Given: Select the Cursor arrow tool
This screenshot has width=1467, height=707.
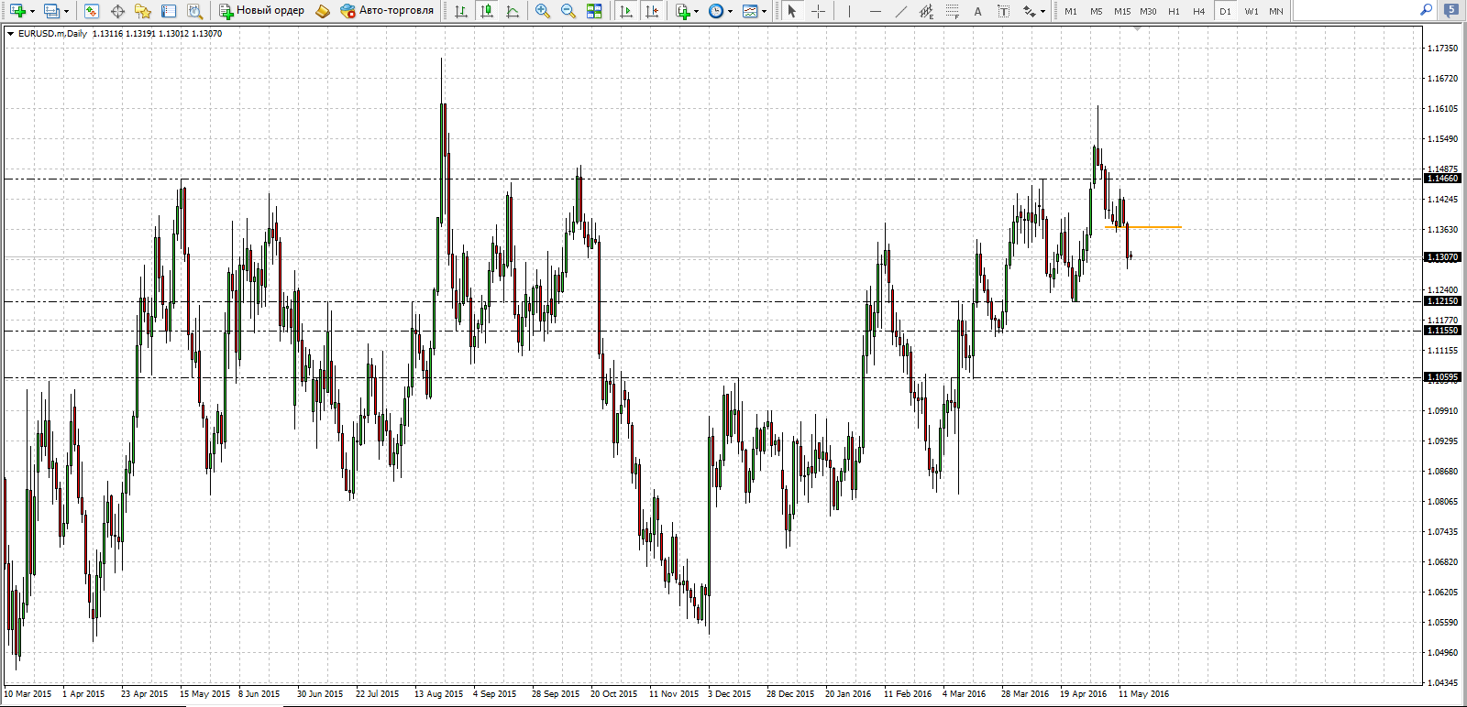Looking at the screenshot, I should click(792, 11).
